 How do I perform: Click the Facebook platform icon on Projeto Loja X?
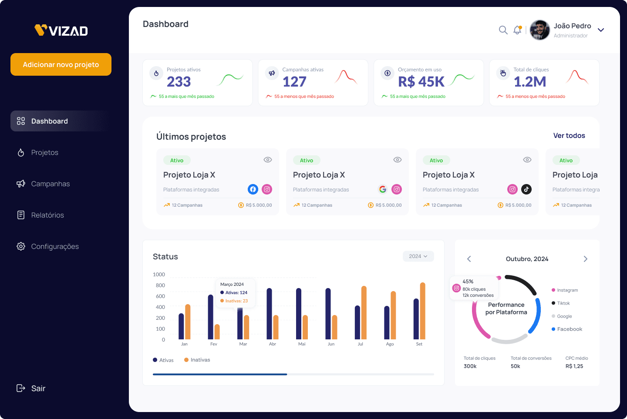pos(253,189)
